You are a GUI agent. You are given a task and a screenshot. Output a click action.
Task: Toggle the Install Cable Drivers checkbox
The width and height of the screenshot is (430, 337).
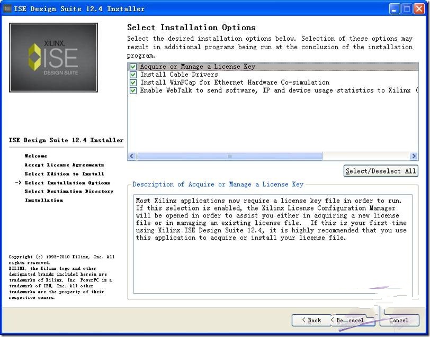click(x=133, y=75)
